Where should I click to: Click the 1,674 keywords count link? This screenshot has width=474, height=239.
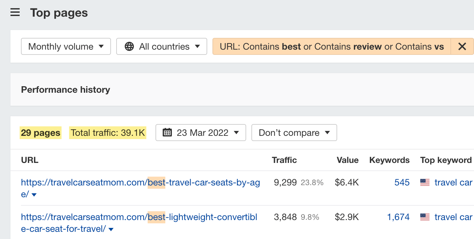pos(398,217)
